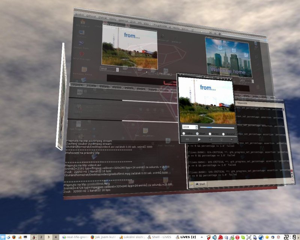The width and height of the screenshot is (300, 240).
Task: Click the first frame number field showing 1019
Action: [108, 69]
